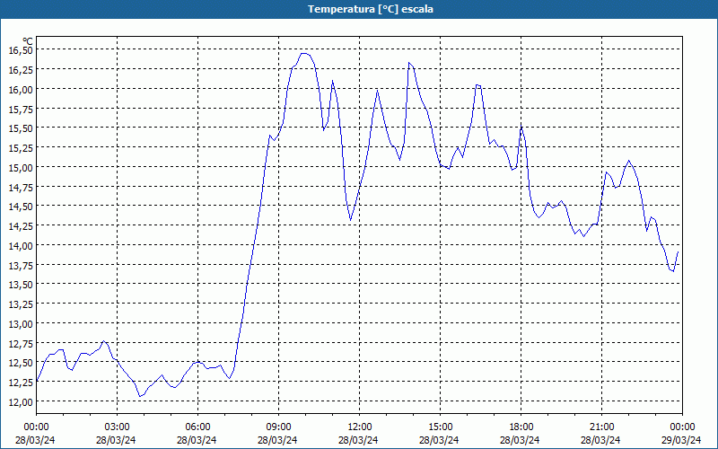Select the 14,50 y-axis label

click(21, 207)
